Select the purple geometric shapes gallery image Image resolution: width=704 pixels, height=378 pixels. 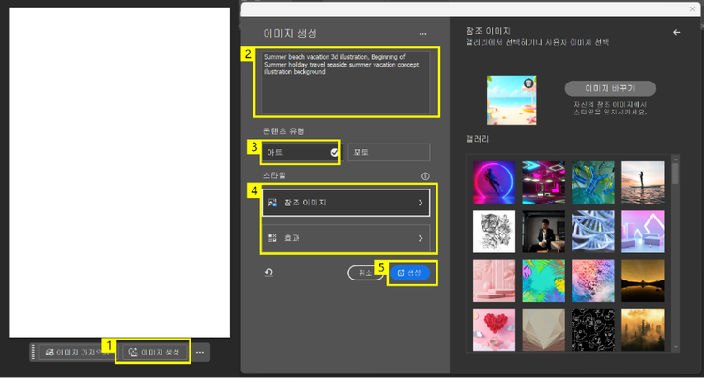click(x=642, y=232)
